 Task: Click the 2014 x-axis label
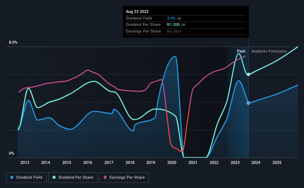point(46,162)
